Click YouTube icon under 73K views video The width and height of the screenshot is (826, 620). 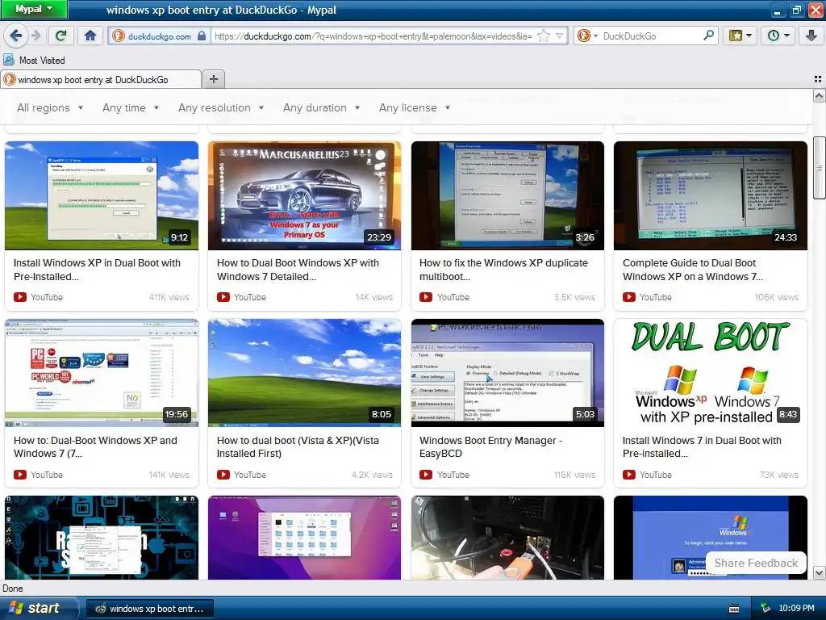(629, 475)
